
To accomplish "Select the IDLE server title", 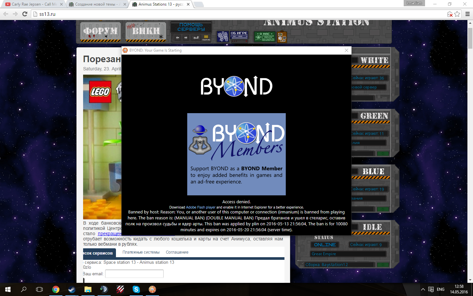I will click(x=372, y=227).
